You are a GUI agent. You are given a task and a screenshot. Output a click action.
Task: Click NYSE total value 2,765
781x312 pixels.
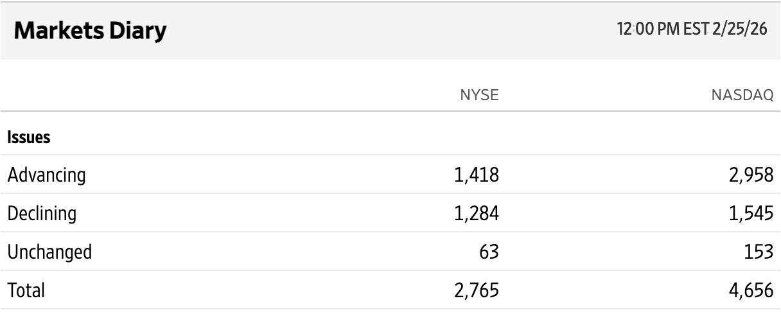477,290
